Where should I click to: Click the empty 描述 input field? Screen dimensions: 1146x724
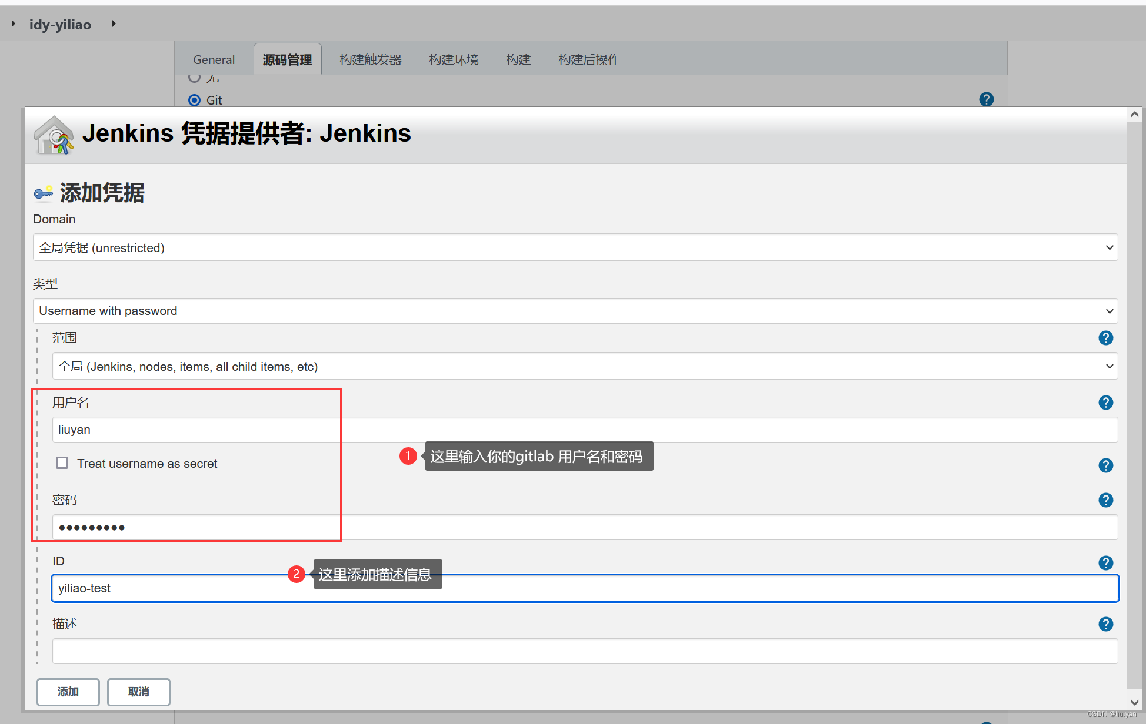tap(585, 651)
